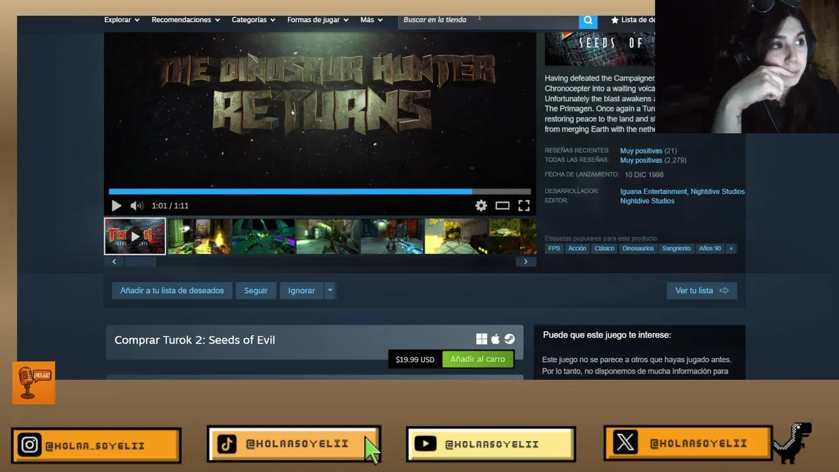The image size is (839, 472).
Task: Click the Seguir button
Action: [256, 290]
